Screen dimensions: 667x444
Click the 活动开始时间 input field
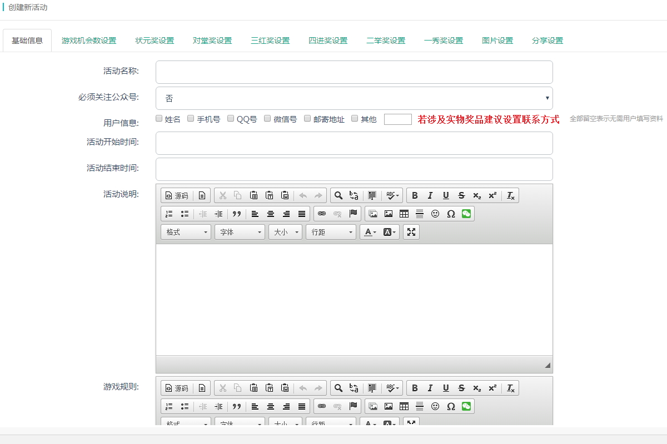pyautogui.click(x=354, y=143)
